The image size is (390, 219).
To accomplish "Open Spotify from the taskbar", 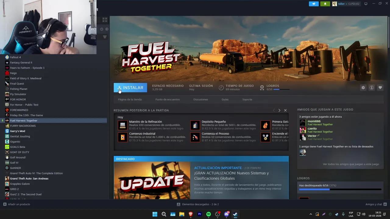I will (x=208, y=214).
